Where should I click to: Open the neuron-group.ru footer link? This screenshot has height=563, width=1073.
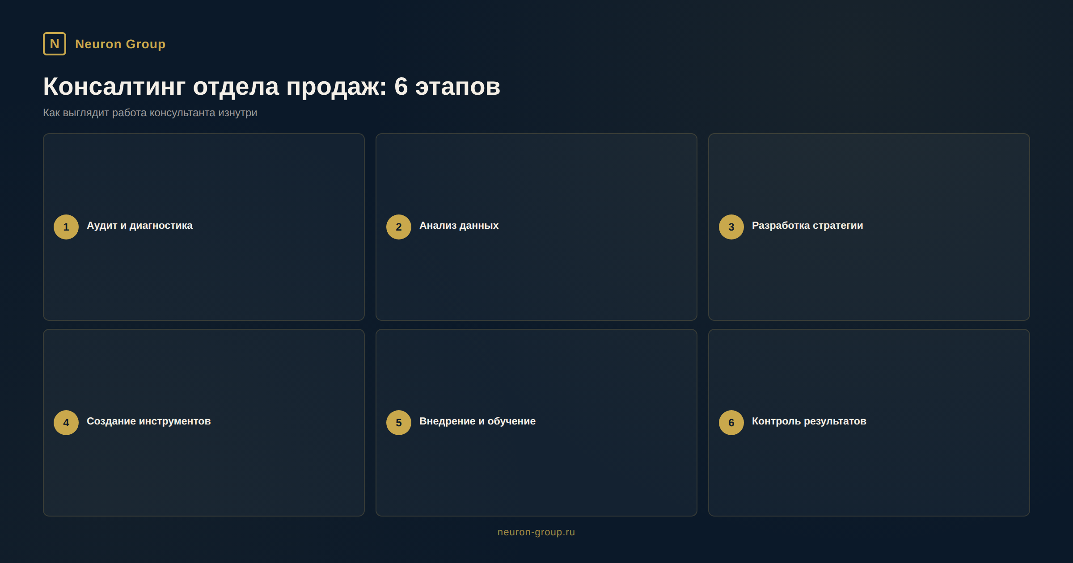click(536, 532)
